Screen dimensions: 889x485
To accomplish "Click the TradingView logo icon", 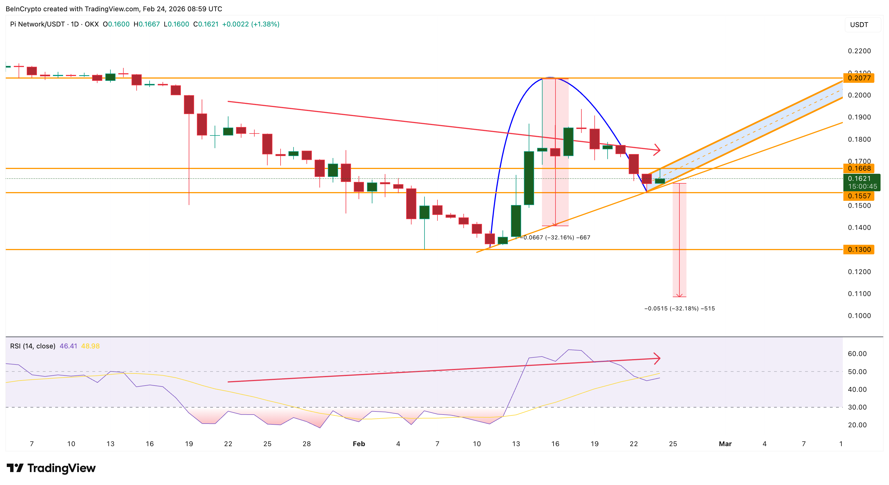I will pyautogui.click(x=15, y=468).
